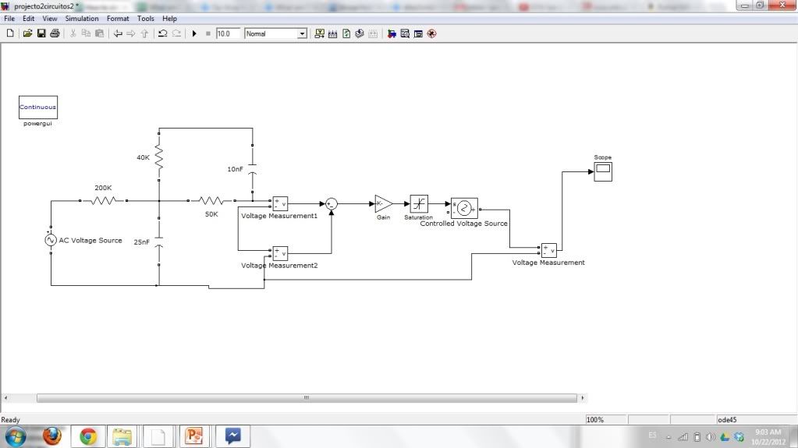The width and height of the screenshot is (798, 448).
Task: Click the simulation stop time field
Action: coord(228,34)
